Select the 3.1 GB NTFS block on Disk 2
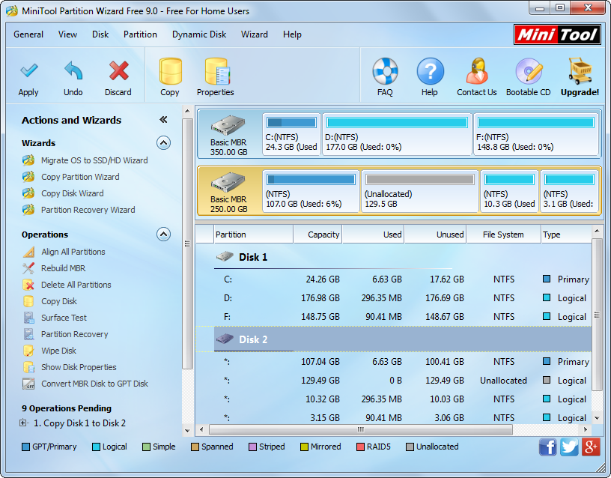Screen dimensions: 611x478 click(569, 192)
